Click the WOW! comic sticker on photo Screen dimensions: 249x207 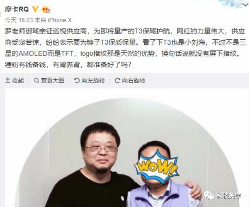point(156,166)
